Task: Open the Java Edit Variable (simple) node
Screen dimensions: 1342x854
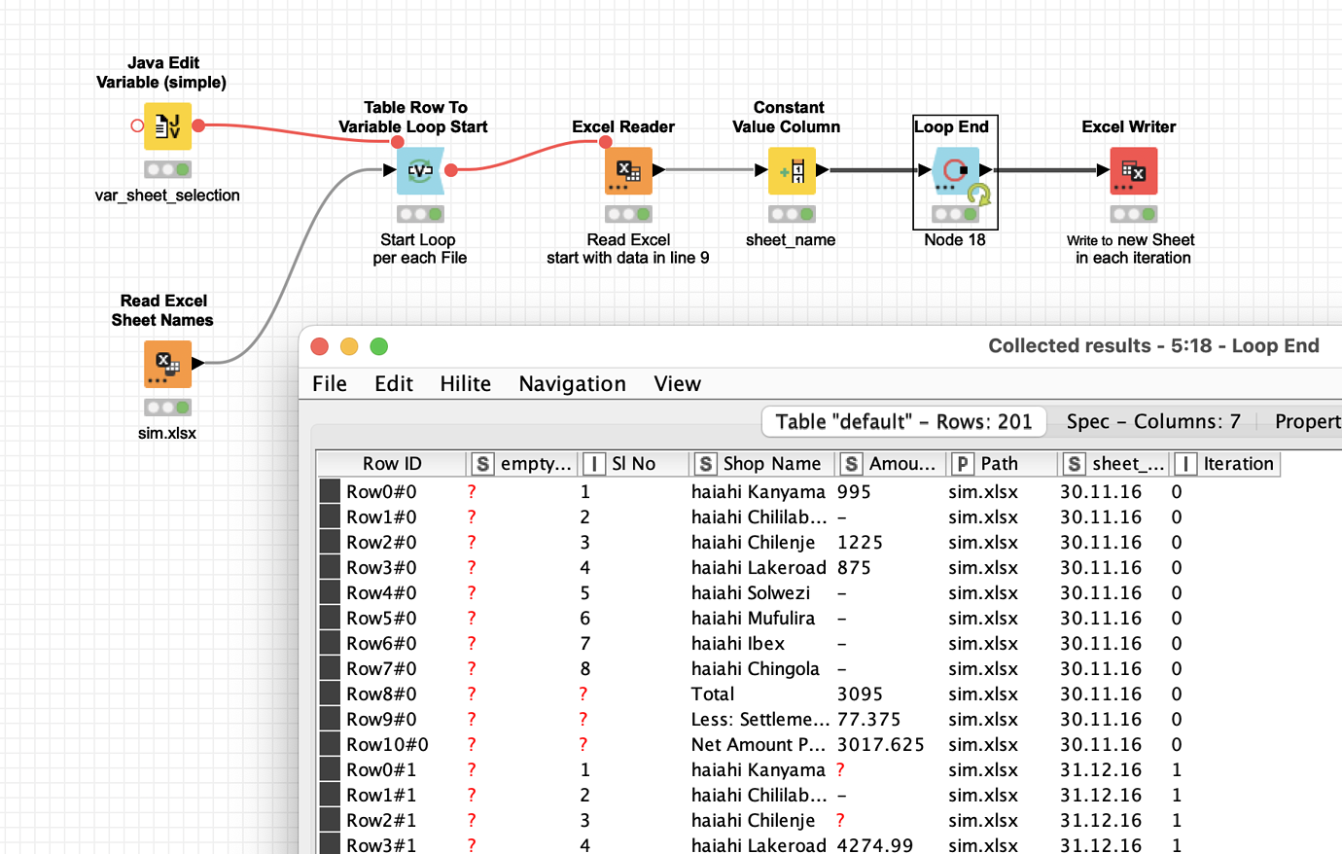Action: tap(165, 126)
